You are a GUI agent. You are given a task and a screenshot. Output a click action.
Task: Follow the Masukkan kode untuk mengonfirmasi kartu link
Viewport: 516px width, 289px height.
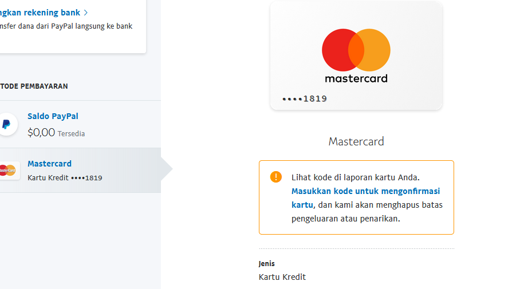pos(365,198)
